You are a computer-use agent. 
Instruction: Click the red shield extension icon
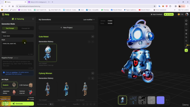(167, 6)
